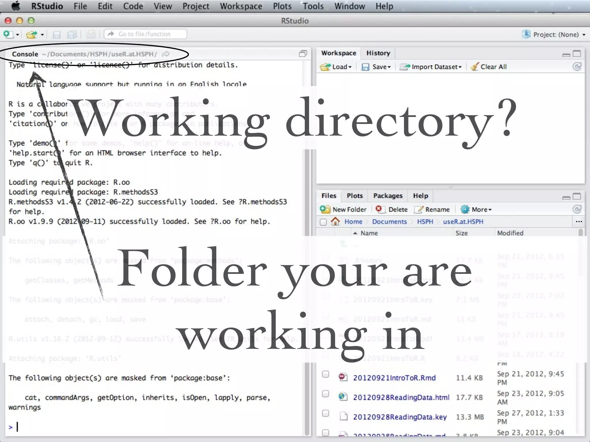Click the blank document icon for ReadingData.key
The height and width of the screenshot is (442, 590).
coord(343,416)
